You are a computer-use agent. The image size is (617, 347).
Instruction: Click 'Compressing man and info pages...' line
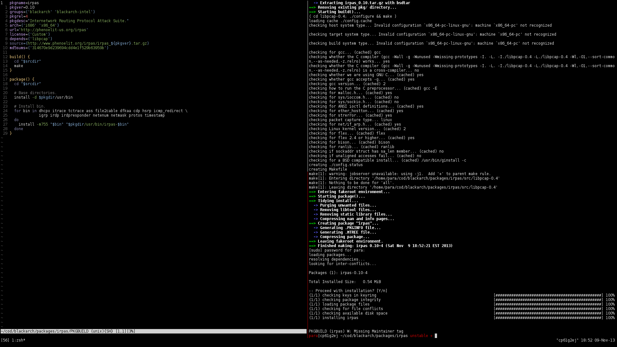pyautogui.click(x=354, y=219)
